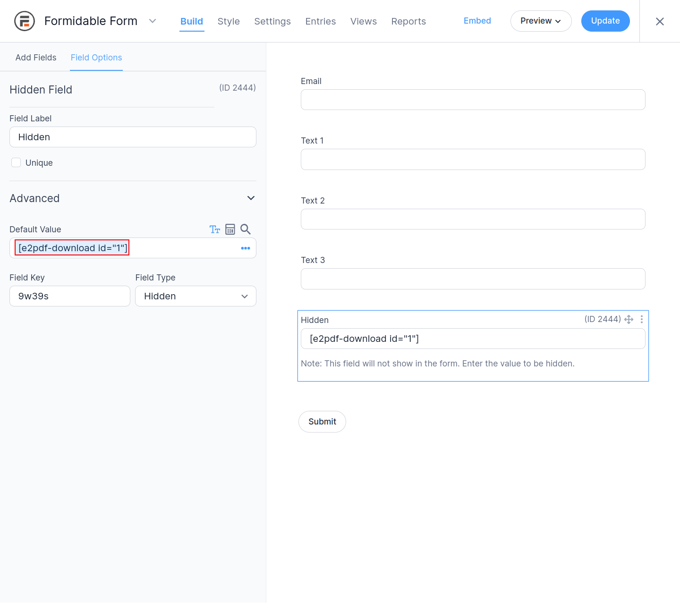
Task: Open form name dropdown chevron
Action: pyautogui.click(x=153, y=21)
